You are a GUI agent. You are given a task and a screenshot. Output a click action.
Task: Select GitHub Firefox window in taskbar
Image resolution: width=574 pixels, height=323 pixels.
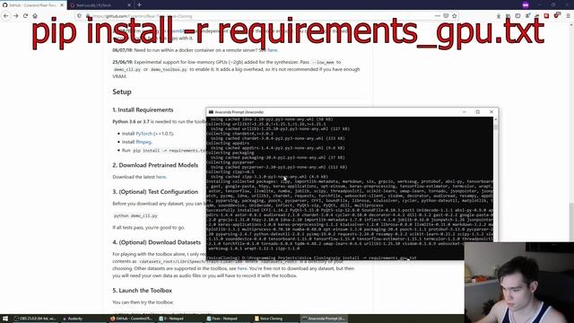click(131, 319)
